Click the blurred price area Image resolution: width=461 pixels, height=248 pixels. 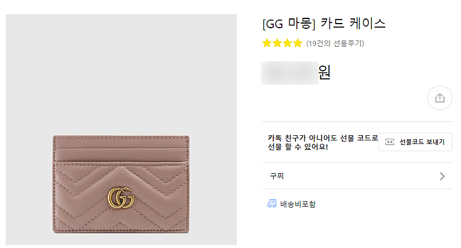(290, 73)
